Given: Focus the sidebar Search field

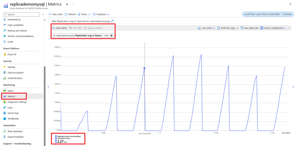Looking at the screenshot, I should (x=22, y=14).
